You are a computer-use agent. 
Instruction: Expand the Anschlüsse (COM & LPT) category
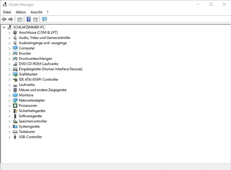(10, 33)
